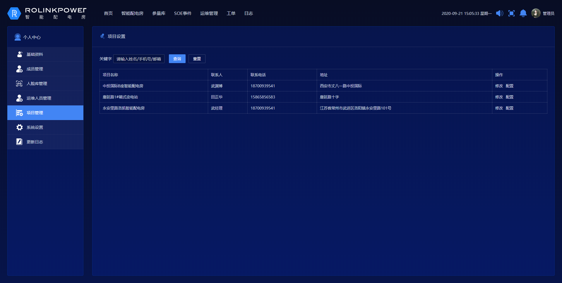This screenshot has width=562, height=283.
Task: Open the 运维管理 menu
Action: coord(209,13)
